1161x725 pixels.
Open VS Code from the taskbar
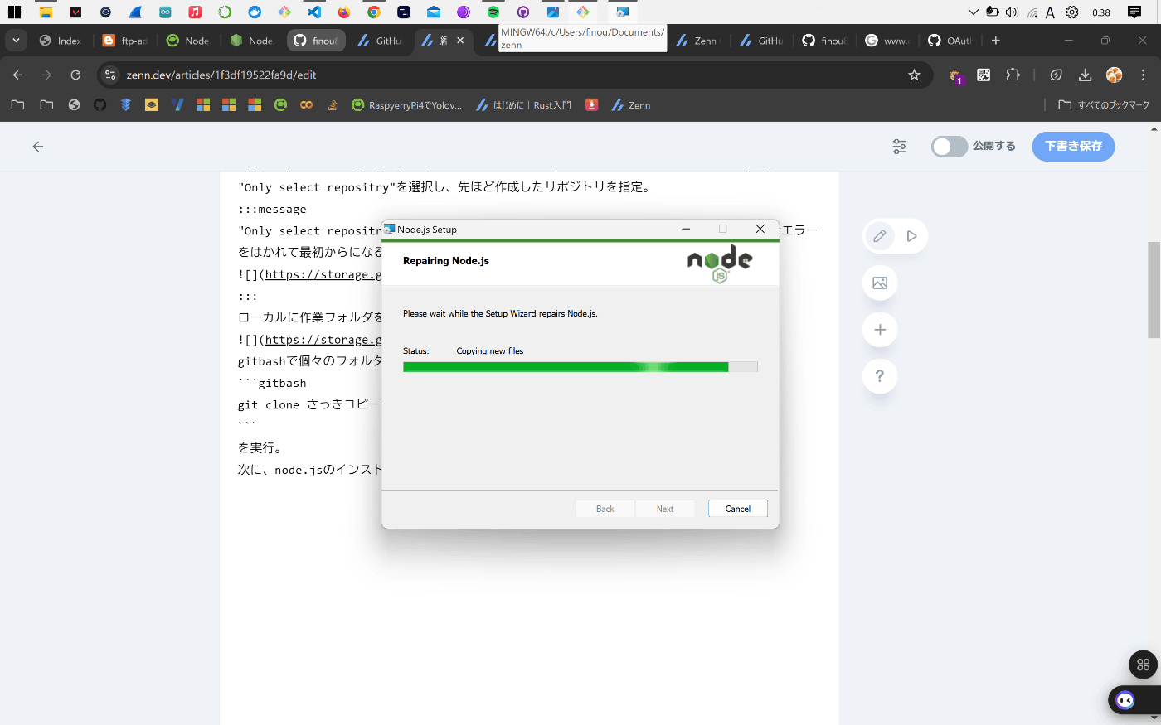[x=313, y=12]
